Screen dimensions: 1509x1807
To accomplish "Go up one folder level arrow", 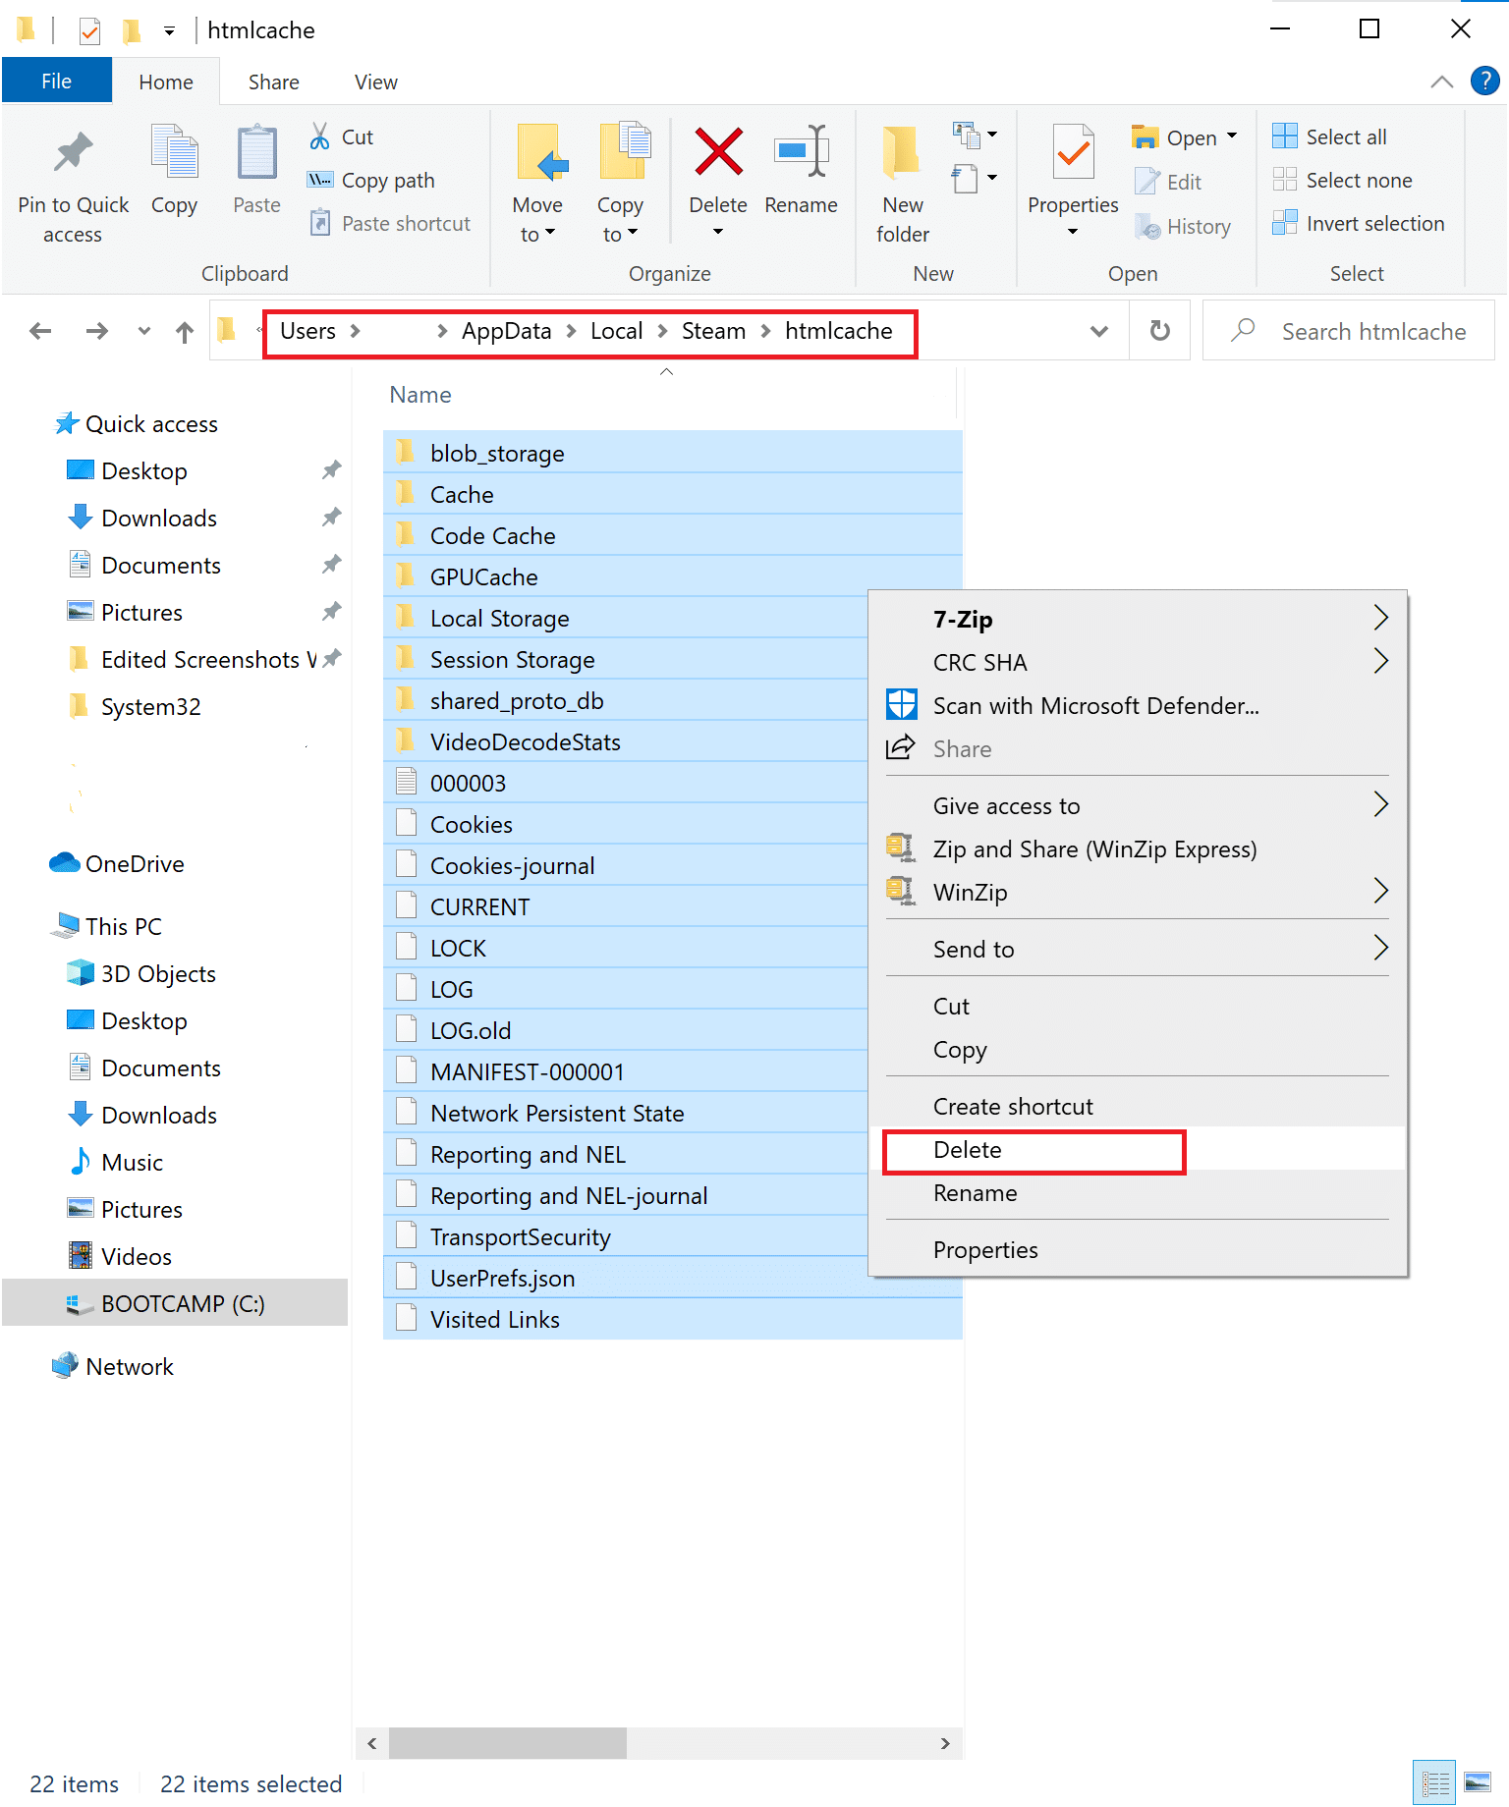I will point(184,332).
